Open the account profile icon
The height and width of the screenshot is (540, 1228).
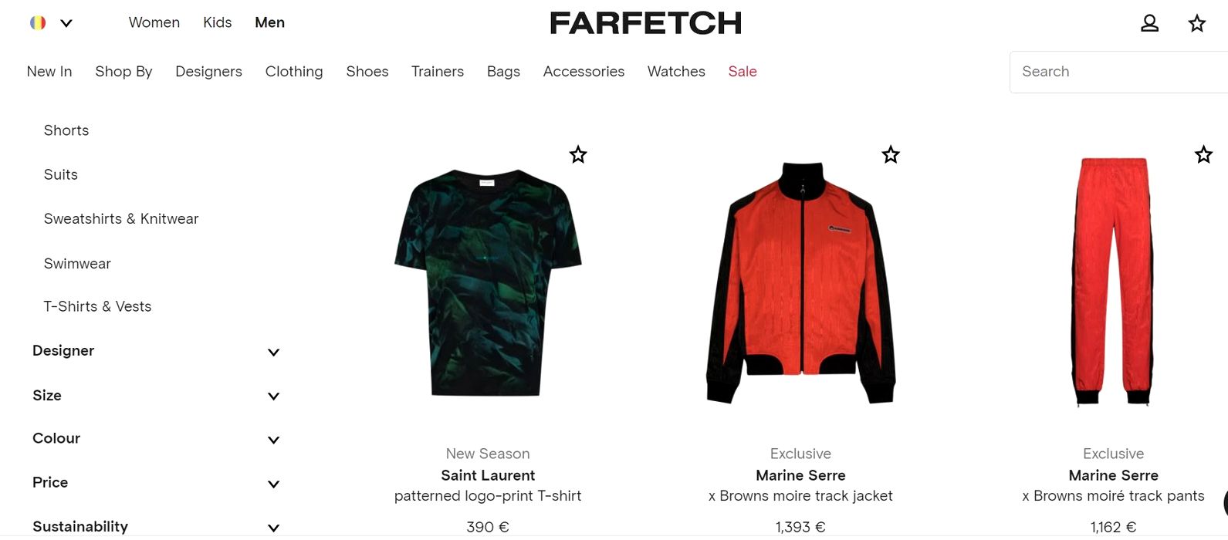click(1149, 23)
